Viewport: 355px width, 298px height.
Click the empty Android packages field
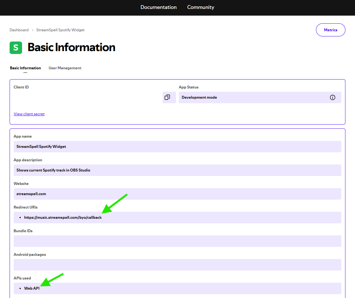177,265
